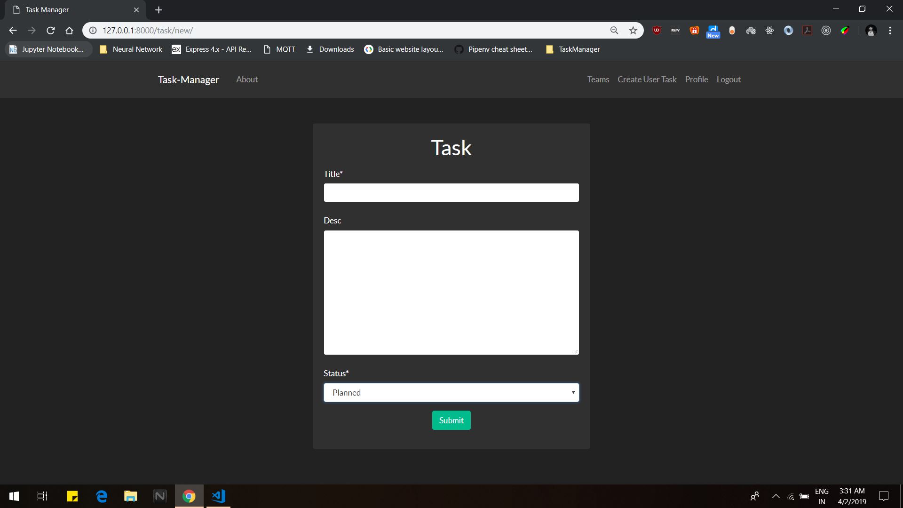Image resolution: width=903 pixels, height=508 pixels.
Task: Open uBlock Origin extension icon
Action: point(657,31)
